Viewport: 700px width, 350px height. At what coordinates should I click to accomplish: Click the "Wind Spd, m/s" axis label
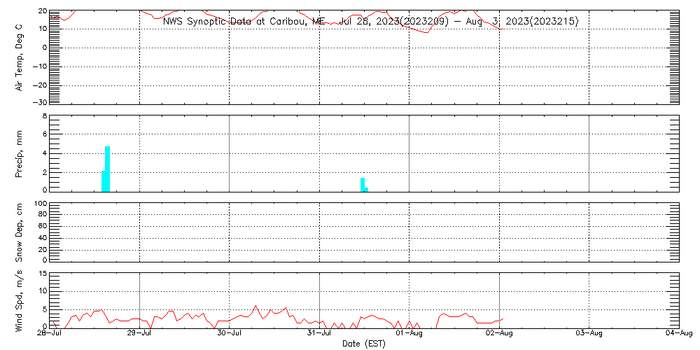pos(20,300)
